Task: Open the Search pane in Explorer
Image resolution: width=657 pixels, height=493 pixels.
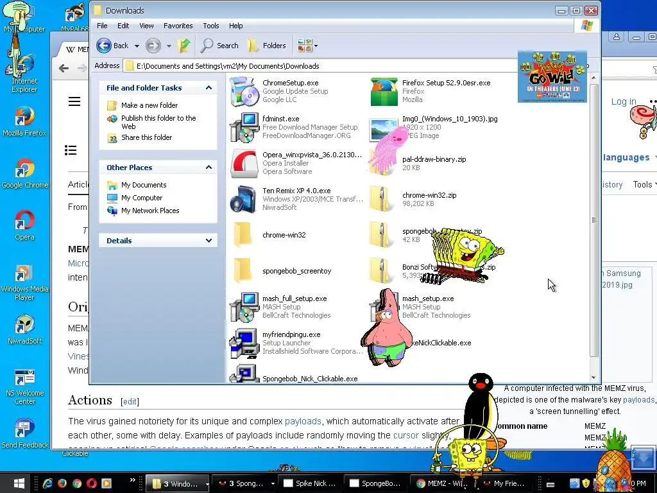Action: [219, 46]
